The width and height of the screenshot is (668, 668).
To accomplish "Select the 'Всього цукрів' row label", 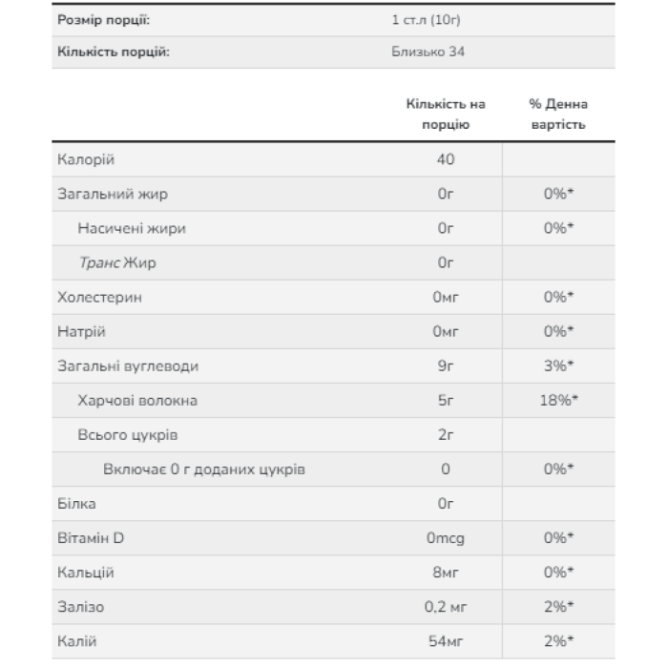I will pyautogui.click(x=127, y=434).
